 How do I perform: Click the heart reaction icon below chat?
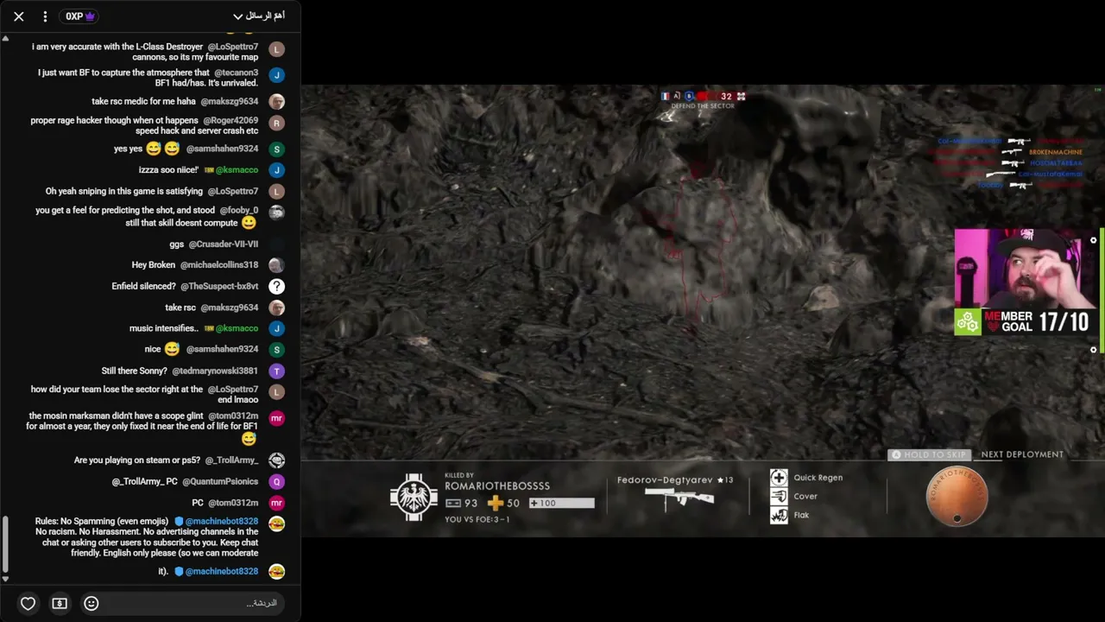point(28,604)
